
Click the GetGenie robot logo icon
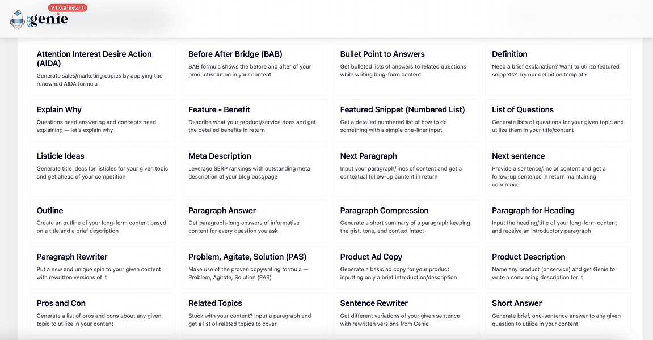tap(18, 20)
